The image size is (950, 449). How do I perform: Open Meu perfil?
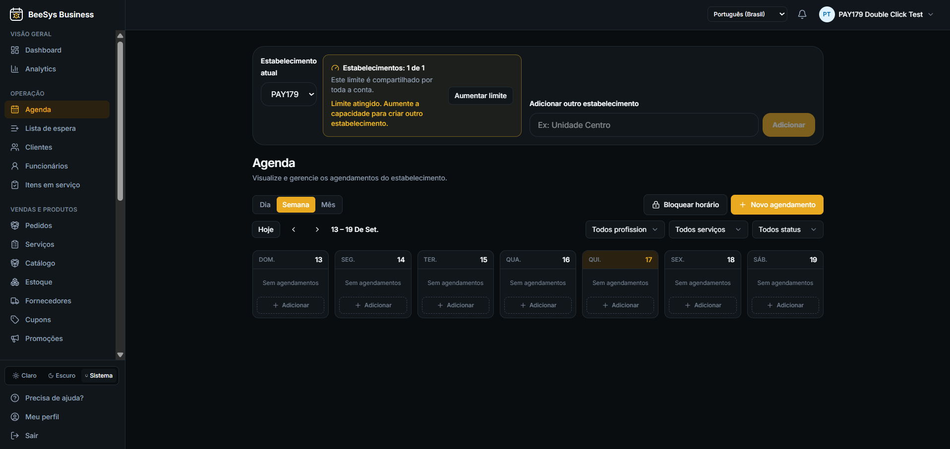pyautogui.click(x=62, y=417)
